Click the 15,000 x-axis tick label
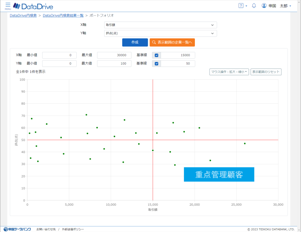301x232 pixels. (x=153, y=205)
